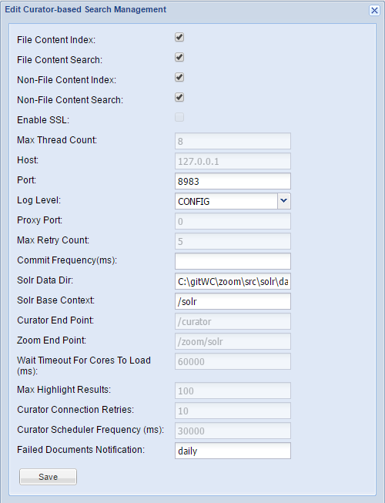Click the Save button
The height and width of the screenshot is (503, 385).
pyautogui.click(x=48, y=477)
